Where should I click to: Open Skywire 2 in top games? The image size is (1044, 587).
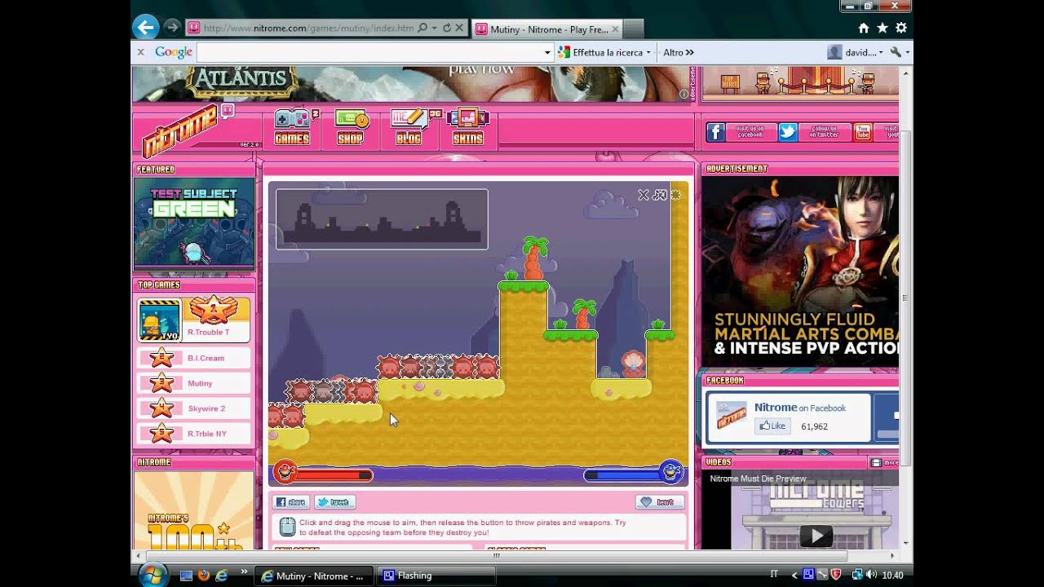tap(194, 408)
